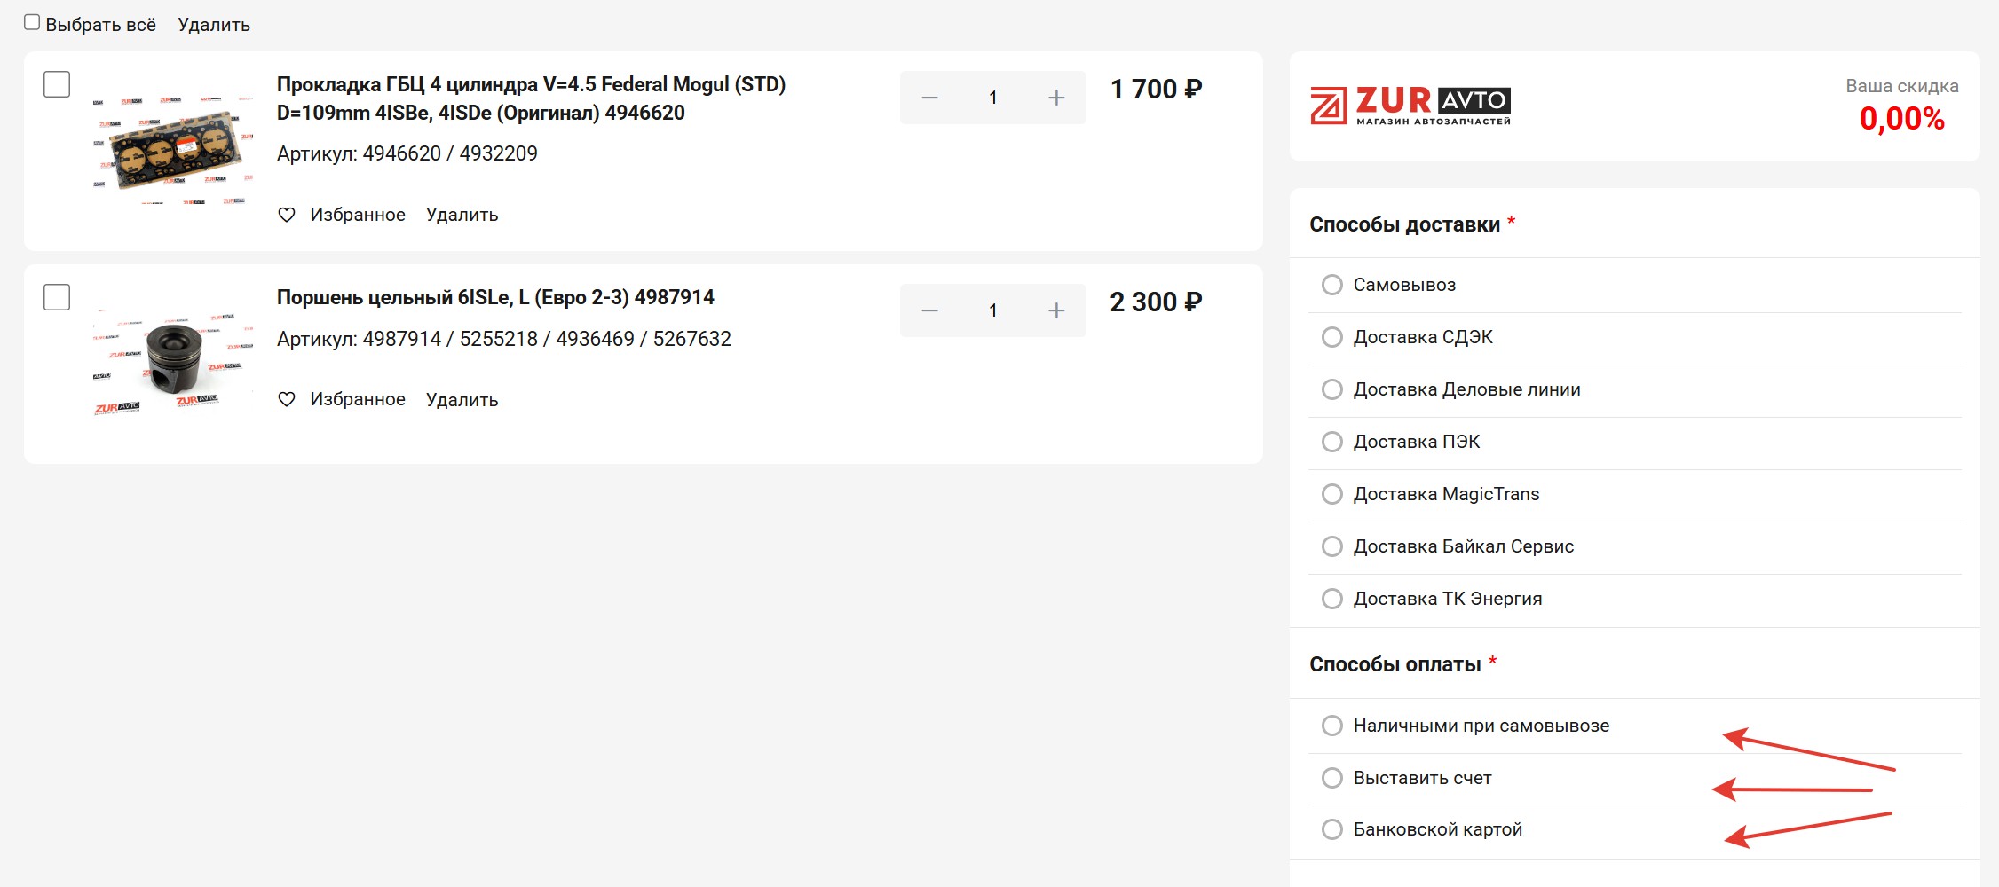Check the box for Прокладка ГБЦ item

click(57, 84)
